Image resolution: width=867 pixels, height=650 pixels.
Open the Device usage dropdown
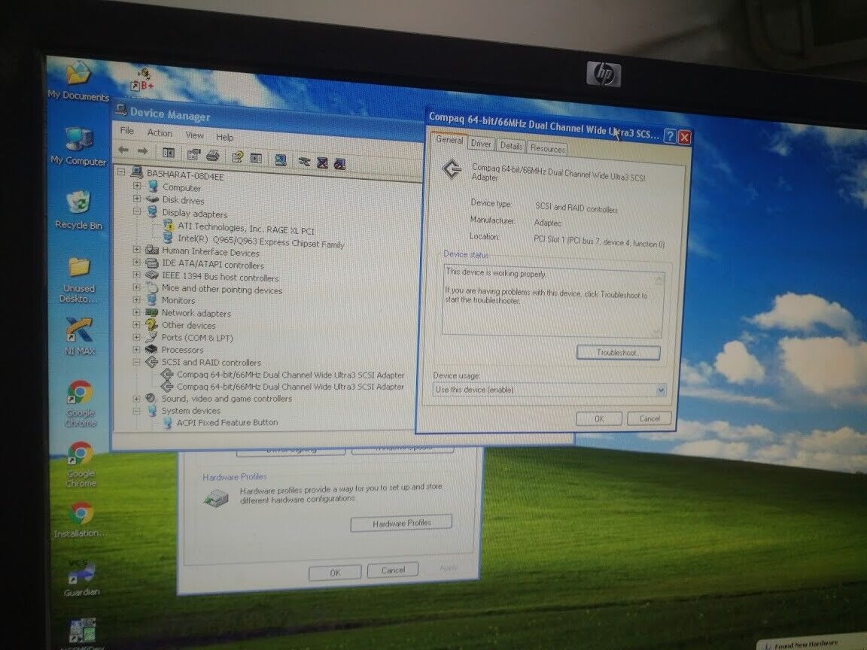coord(659,390)
